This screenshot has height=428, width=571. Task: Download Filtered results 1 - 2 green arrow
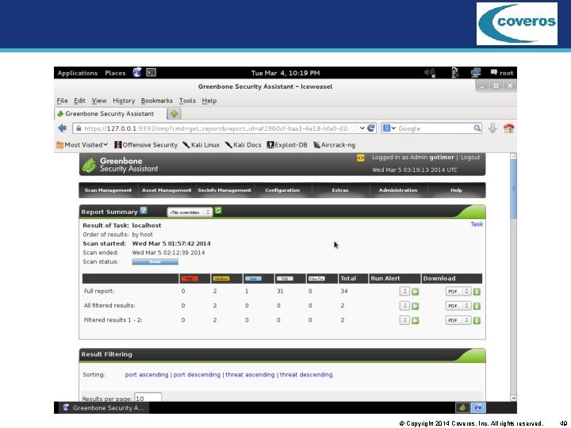pyautogui.click(x=477, y=320)
